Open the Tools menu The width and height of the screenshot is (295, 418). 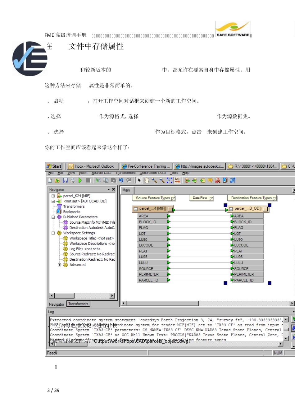(174, 173)
